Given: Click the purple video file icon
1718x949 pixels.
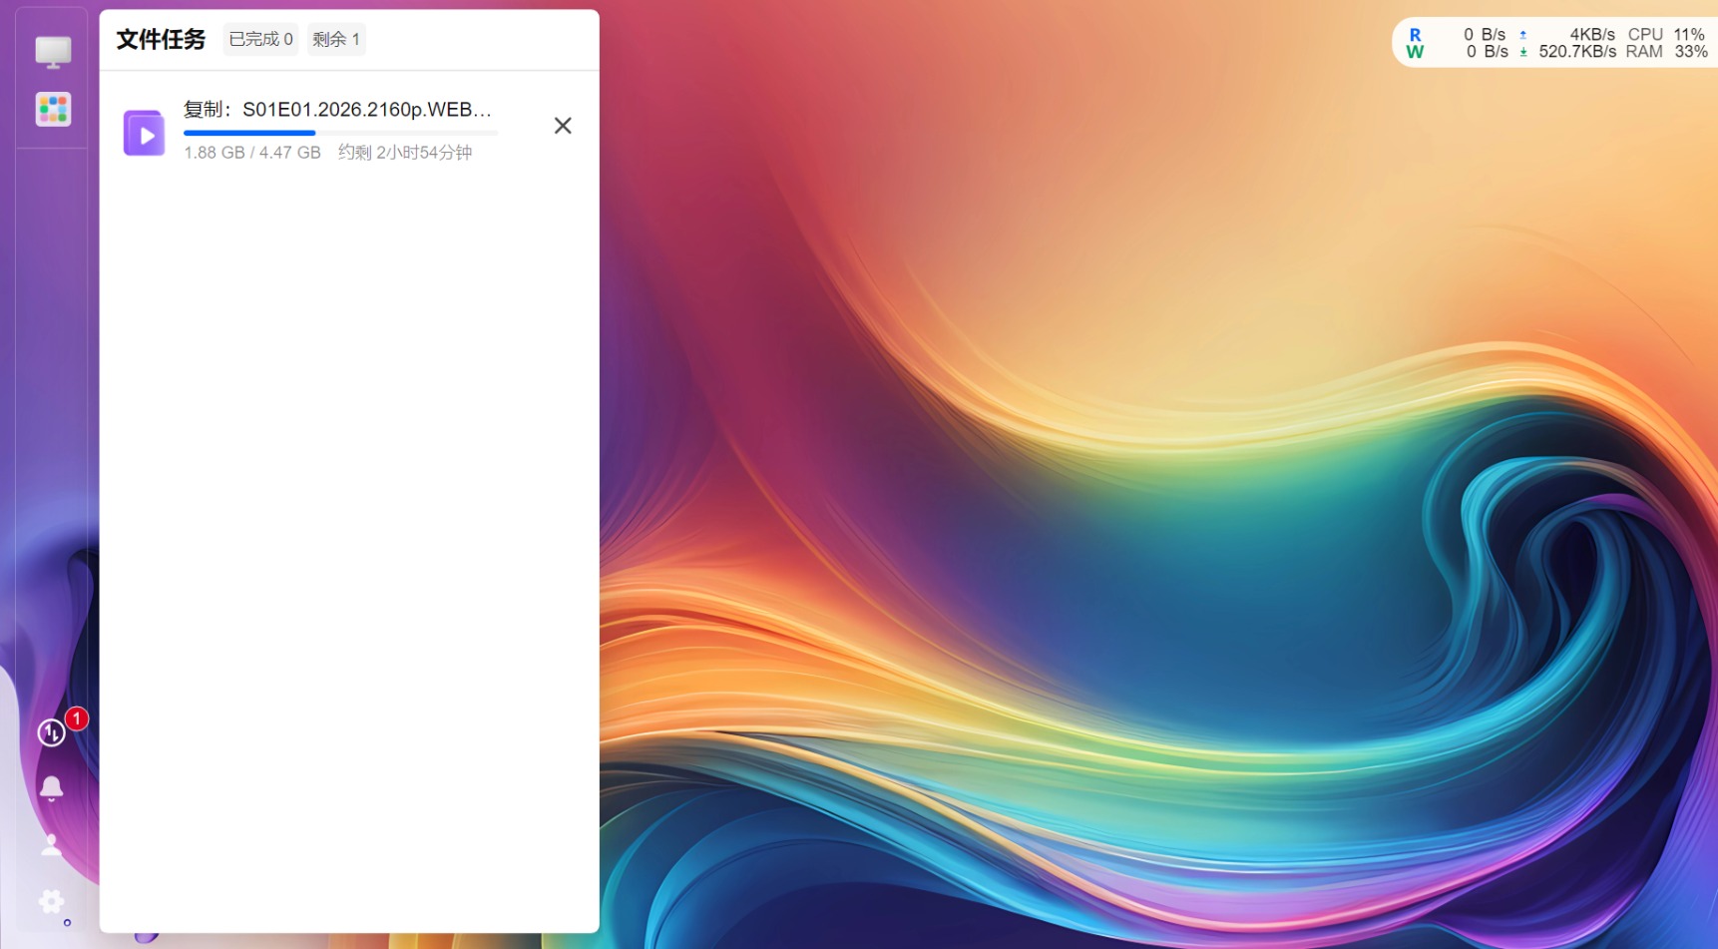Looking at the screenshot, I should 144,133.
